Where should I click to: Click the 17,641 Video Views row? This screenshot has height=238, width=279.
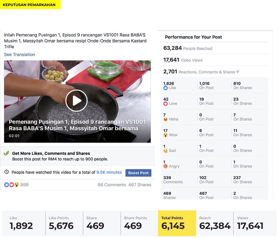pyautogui.click(x=214, y=60)
